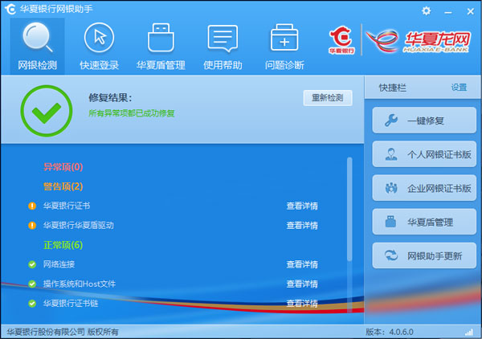The height and width of the screenshot is (339, 482).
Task: Select the 华夏银行证书链 row text
Action: click(x=71, y=304)
